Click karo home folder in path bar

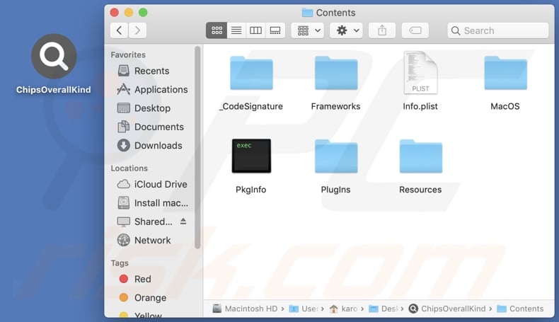(x=343, y=309)
